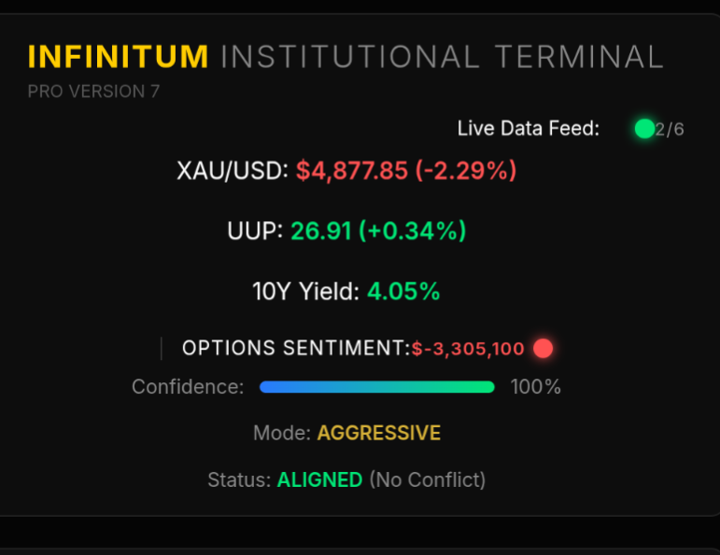Select the UUP ticker label

[254, 230]
